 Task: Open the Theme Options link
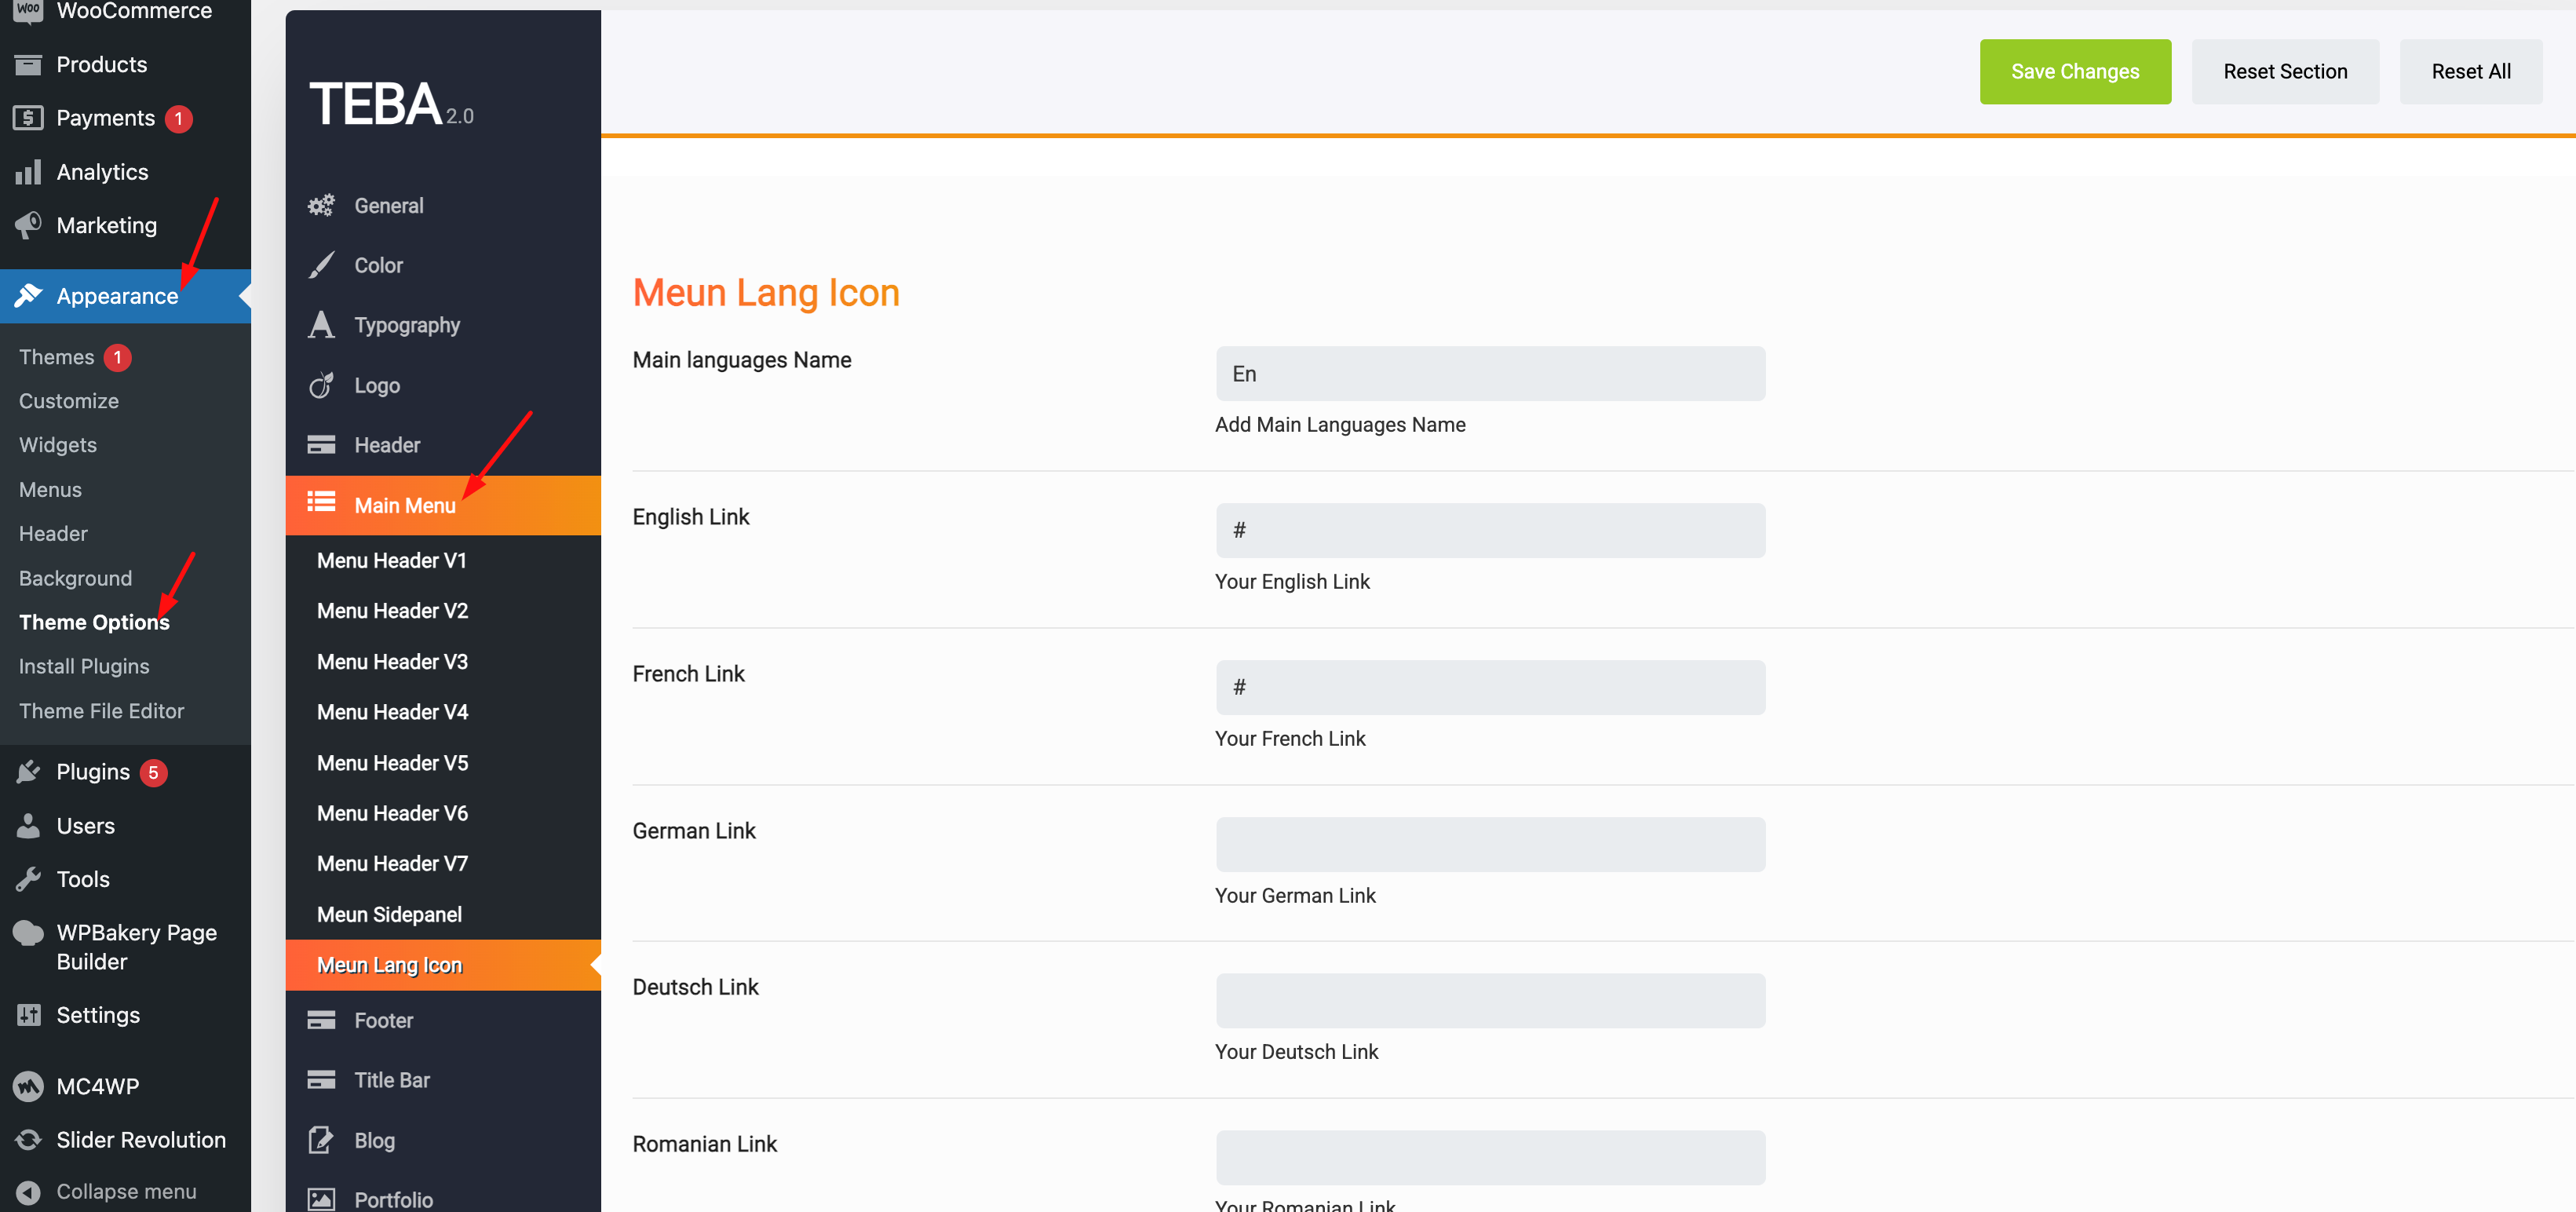click(94, 622)
